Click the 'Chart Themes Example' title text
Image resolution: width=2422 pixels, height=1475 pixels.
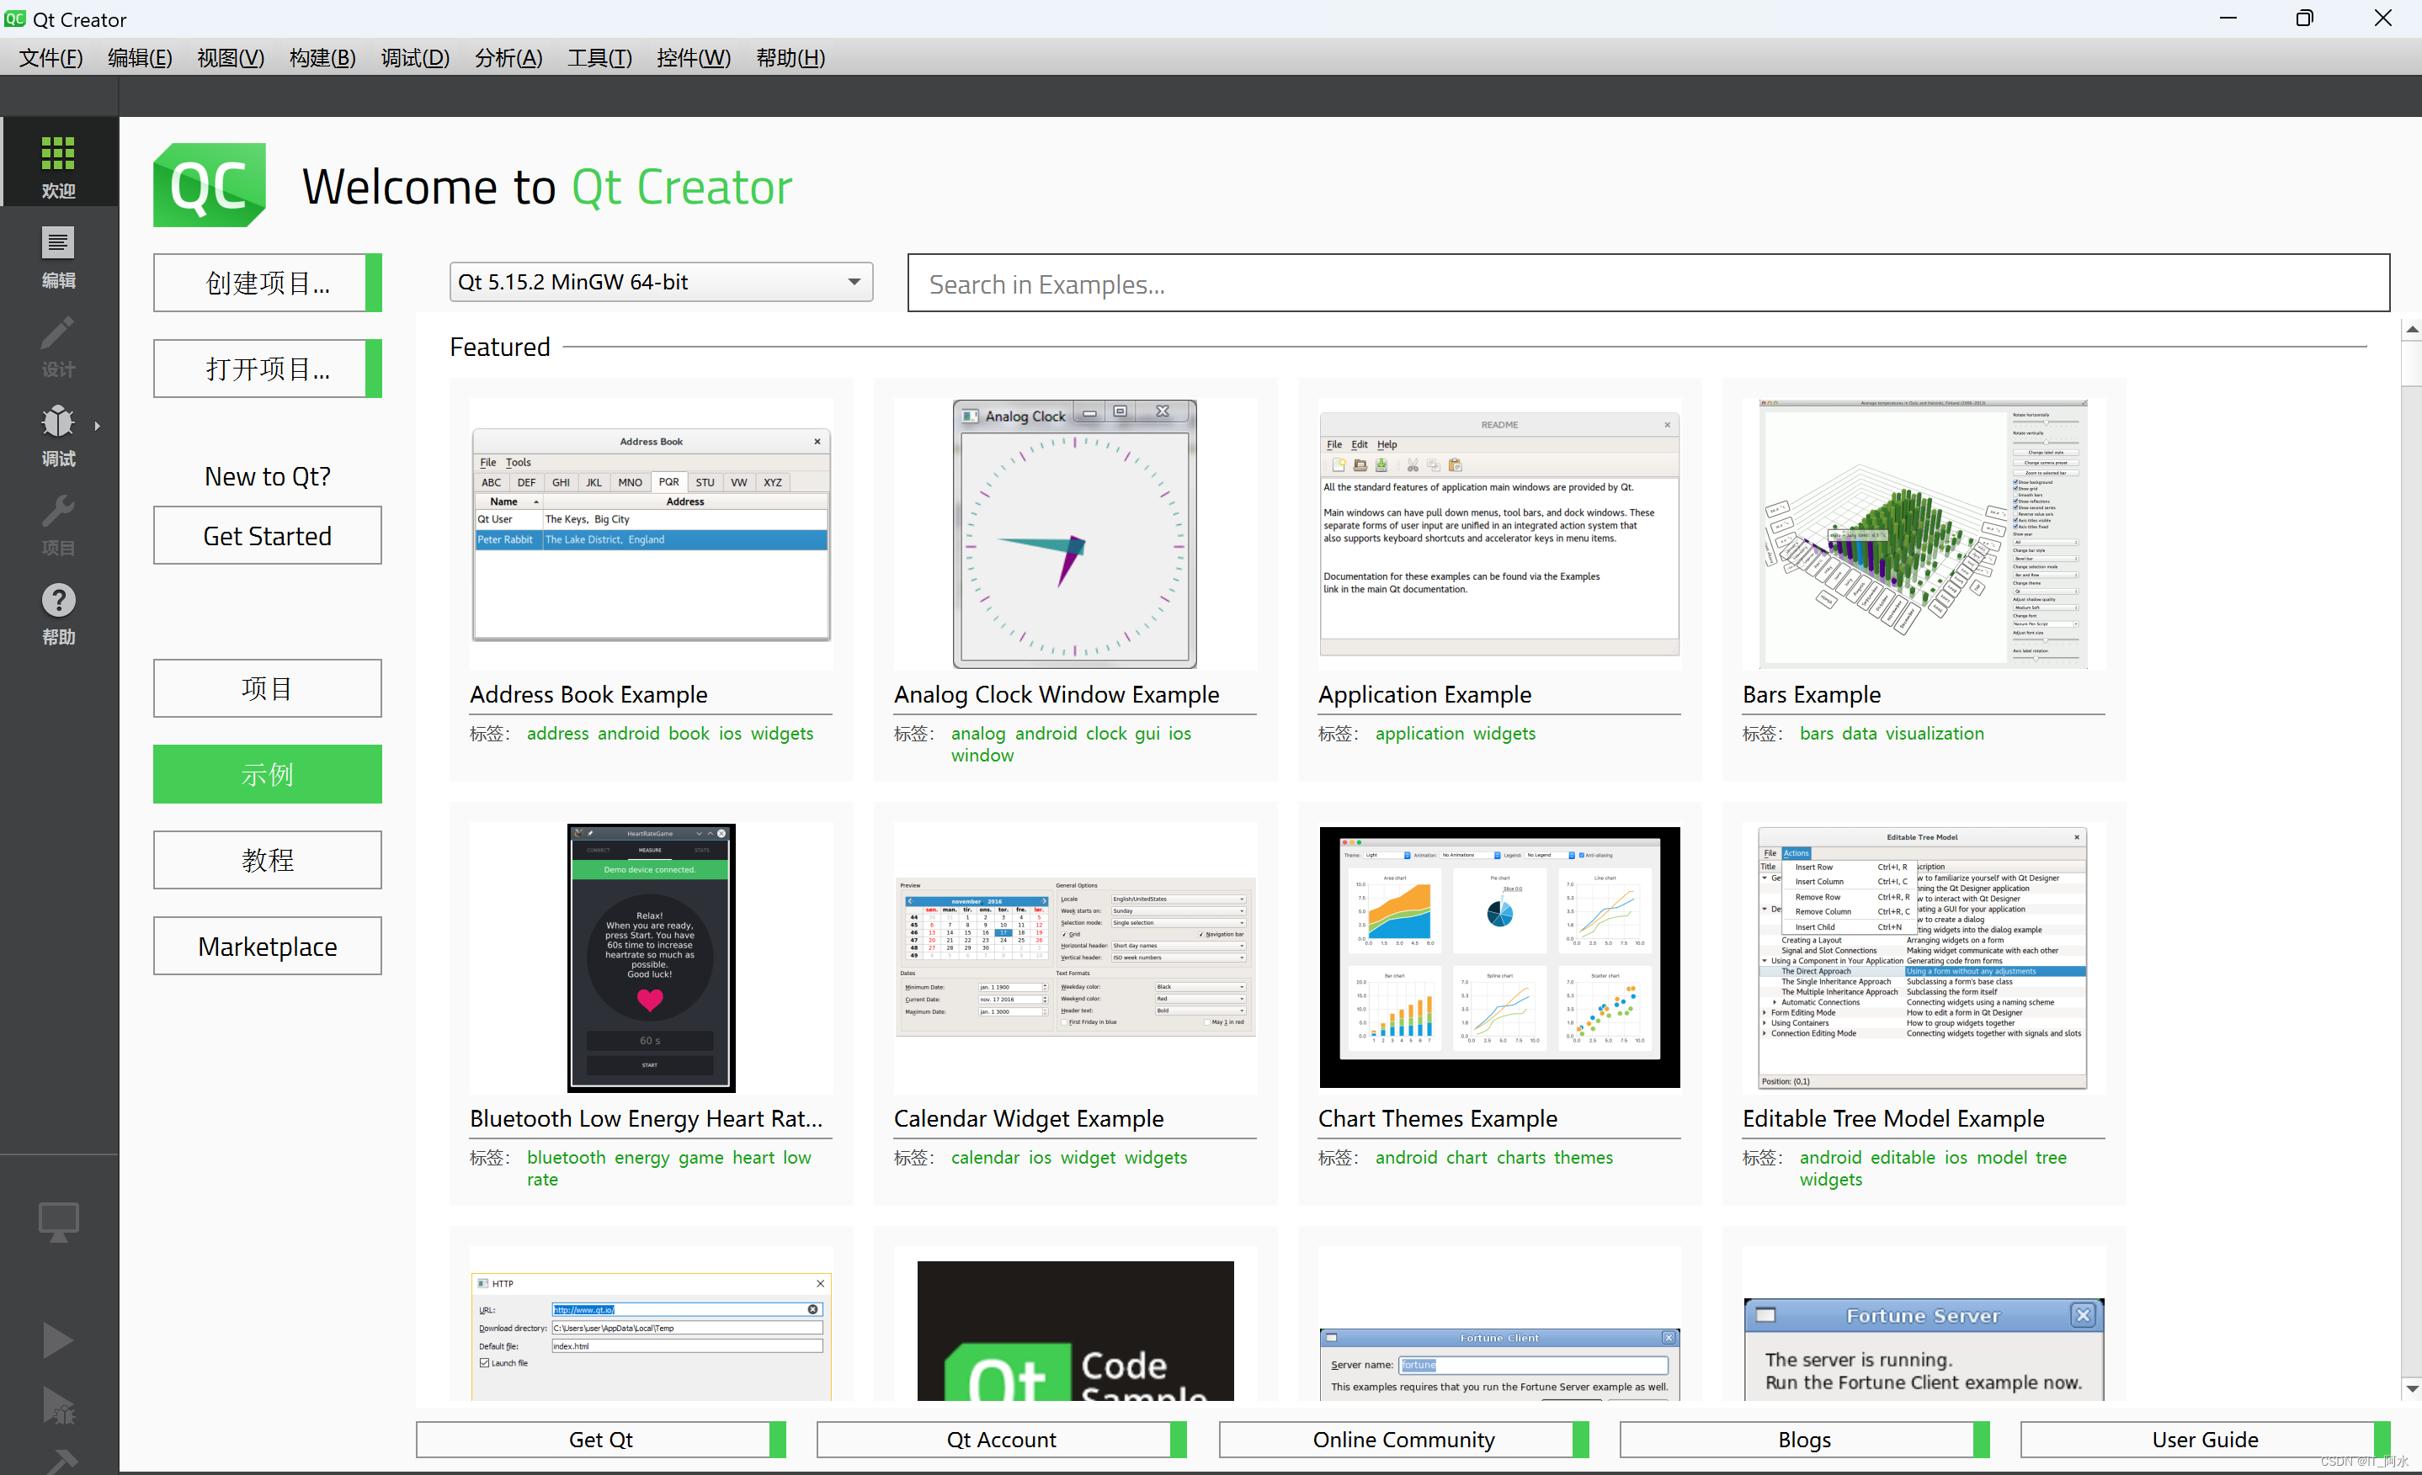click(1438, 1118)
